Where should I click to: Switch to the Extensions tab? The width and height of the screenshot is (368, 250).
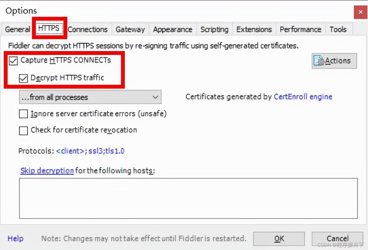pos(254,29)
